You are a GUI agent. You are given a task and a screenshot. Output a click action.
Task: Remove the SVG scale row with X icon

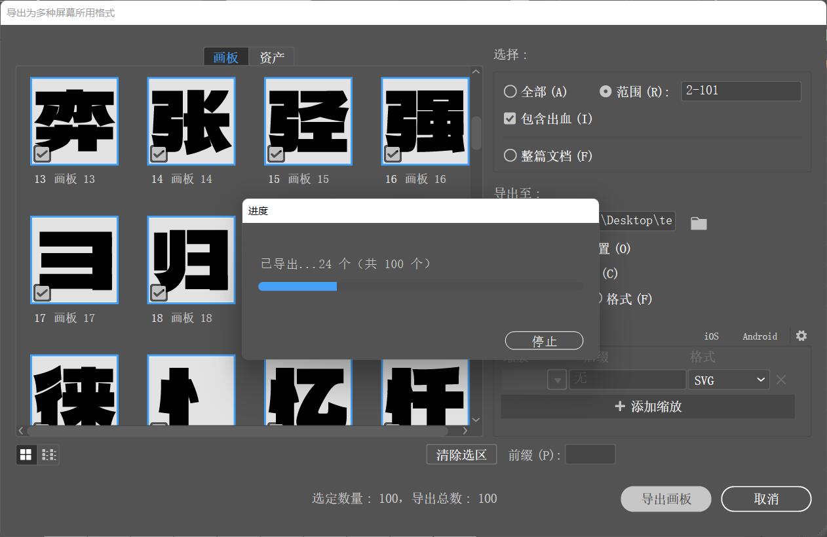pyautogui.click(x=781, y=379)
